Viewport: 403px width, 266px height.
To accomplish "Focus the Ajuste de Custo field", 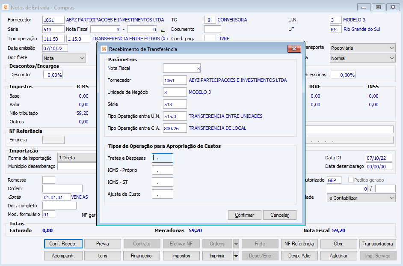I will tap(163, 194).
